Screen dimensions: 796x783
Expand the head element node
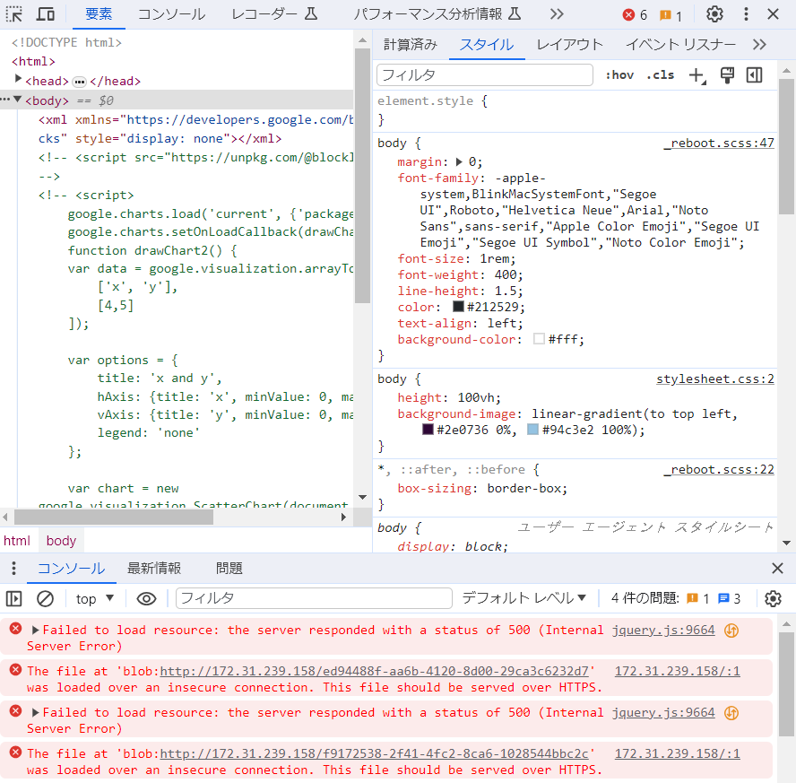click(x=18, y=80)
